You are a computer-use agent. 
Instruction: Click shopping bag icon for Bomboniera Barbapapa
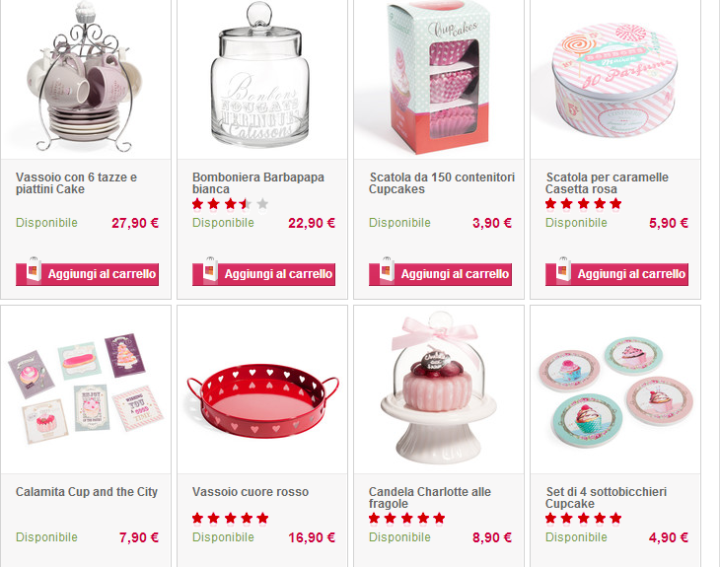pos(210,269)
